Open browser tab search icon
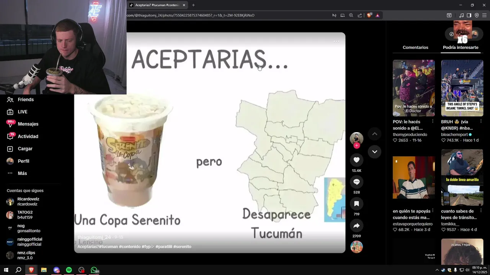 pos(449,15)
